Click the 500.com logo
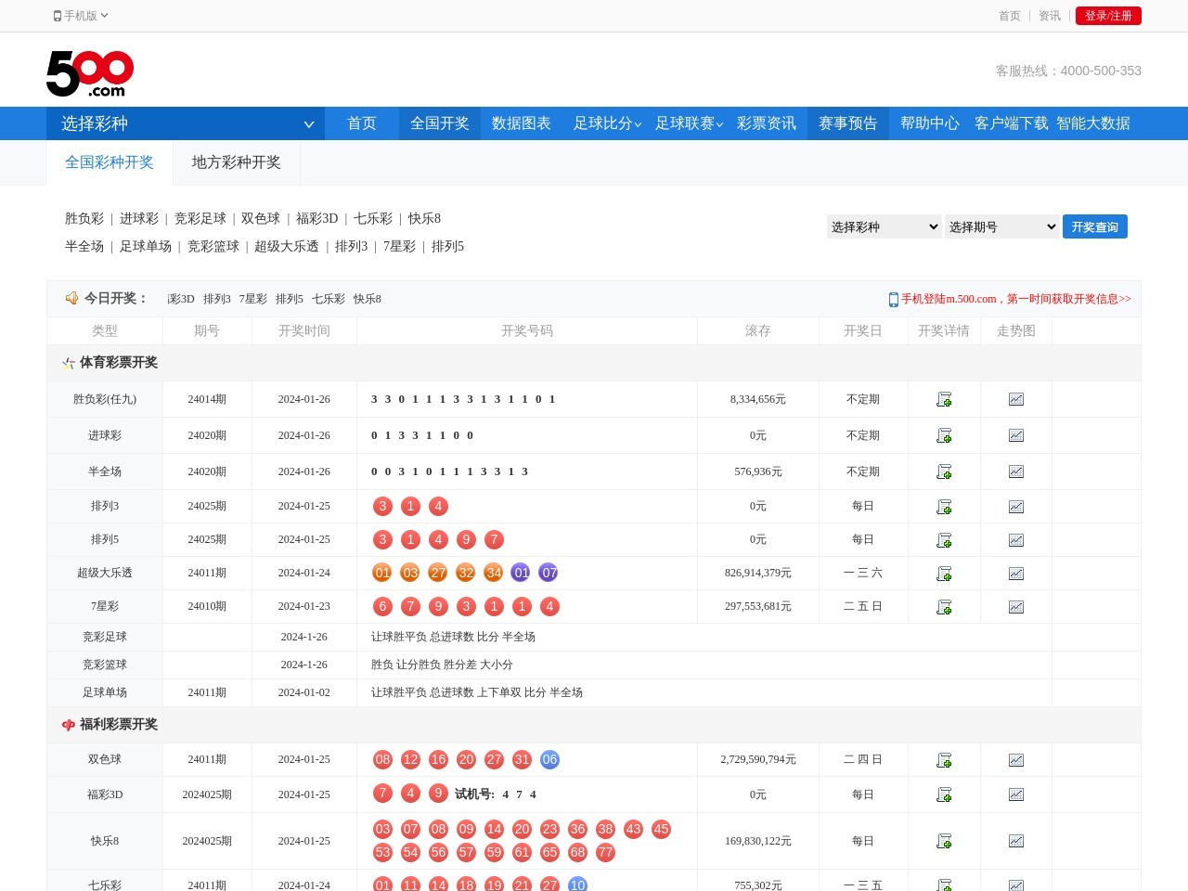 (x=90, y=73)
